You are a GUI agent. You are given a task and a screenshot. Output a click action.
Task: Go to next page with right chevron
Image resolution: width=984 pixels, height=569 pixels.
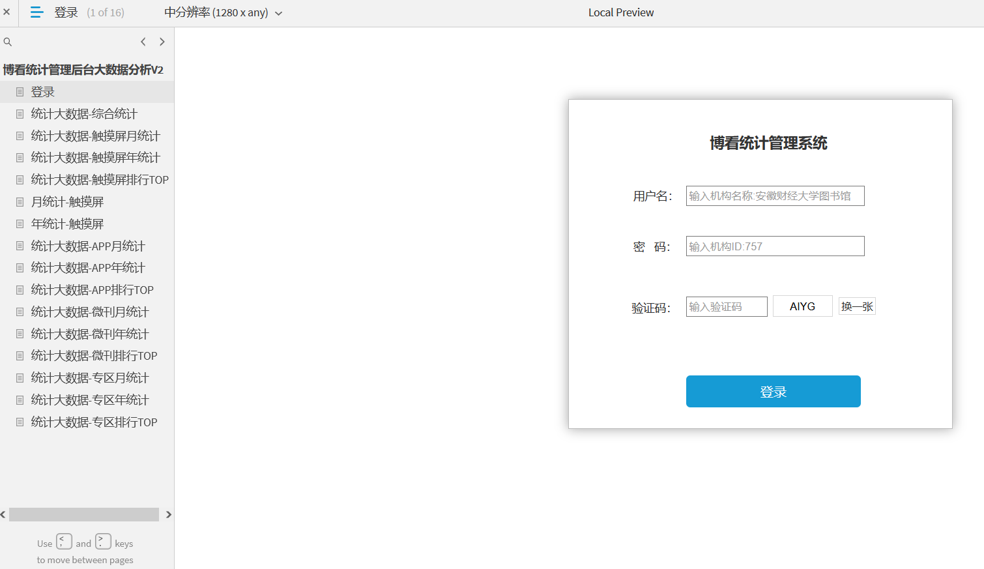point(162,42)
